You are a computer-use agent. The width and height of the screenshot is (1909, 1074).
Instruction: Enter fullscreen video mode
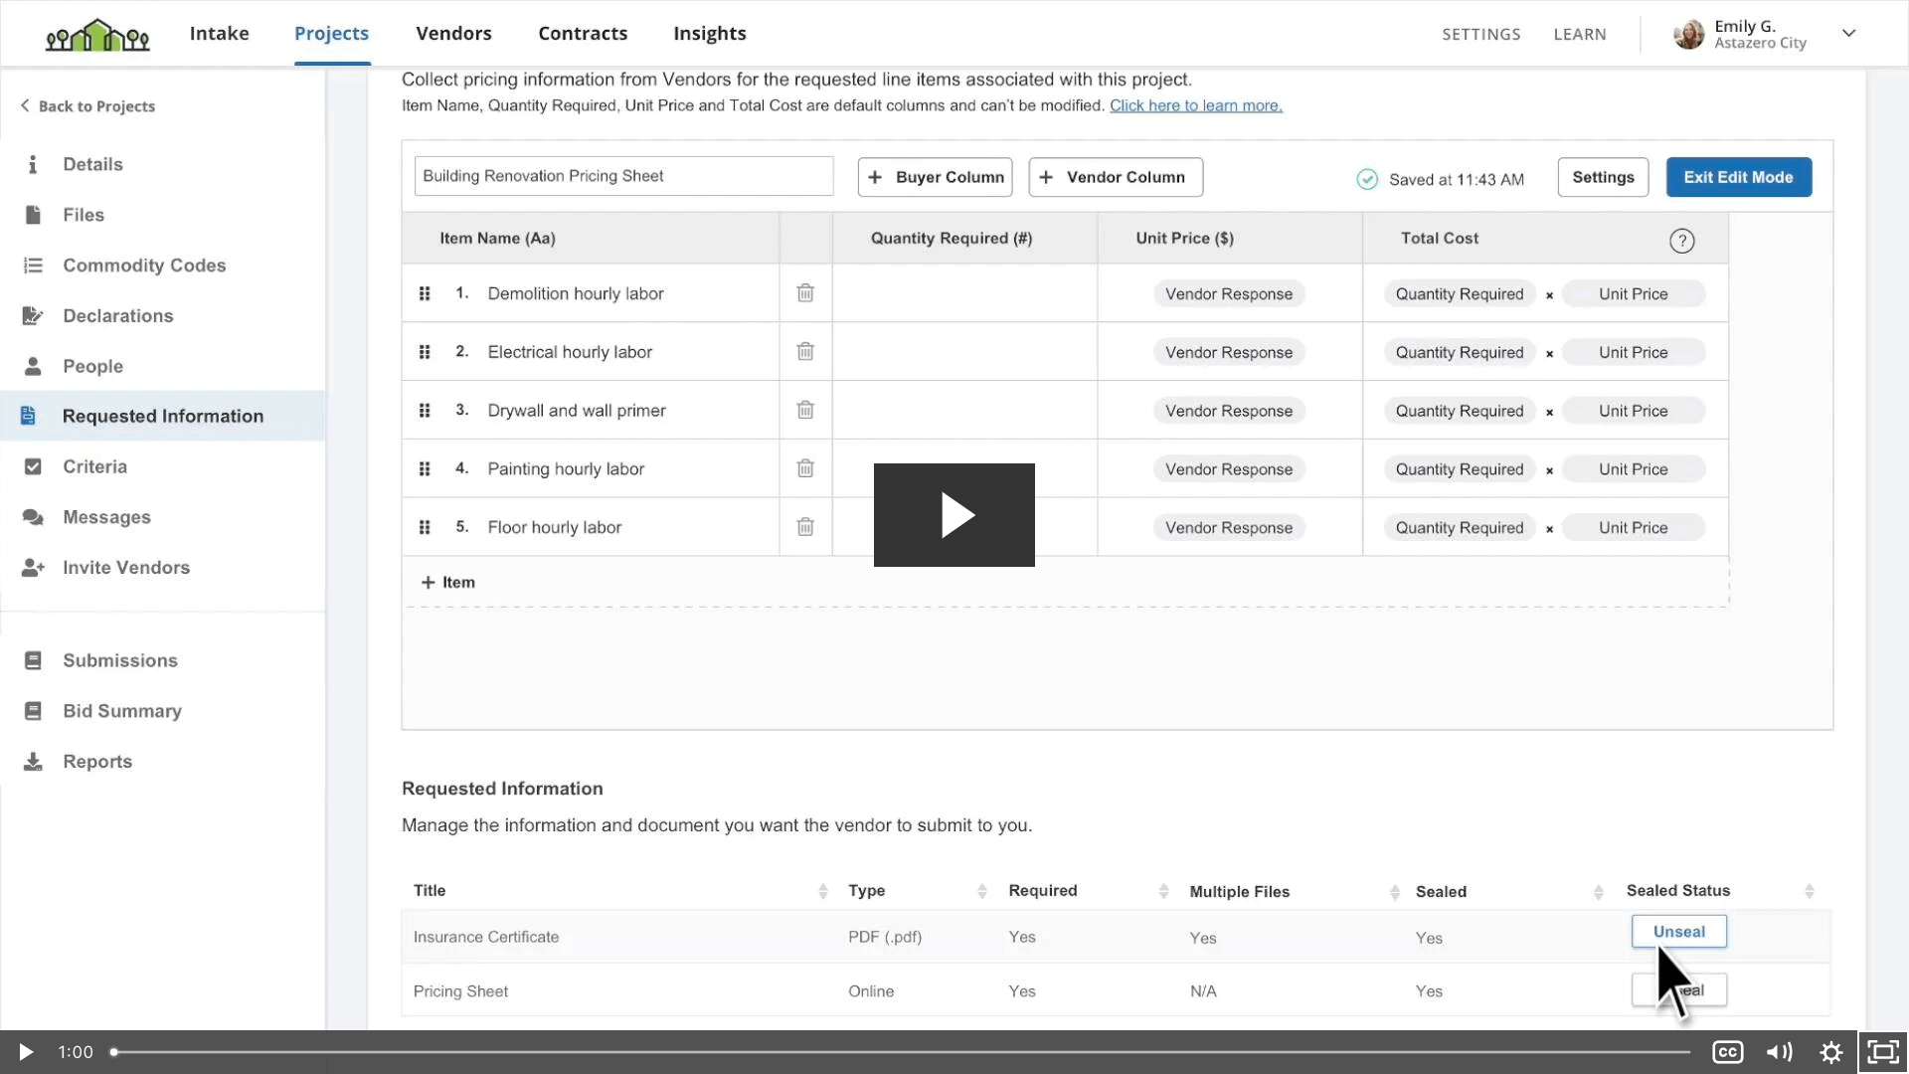[1882, 1052]
